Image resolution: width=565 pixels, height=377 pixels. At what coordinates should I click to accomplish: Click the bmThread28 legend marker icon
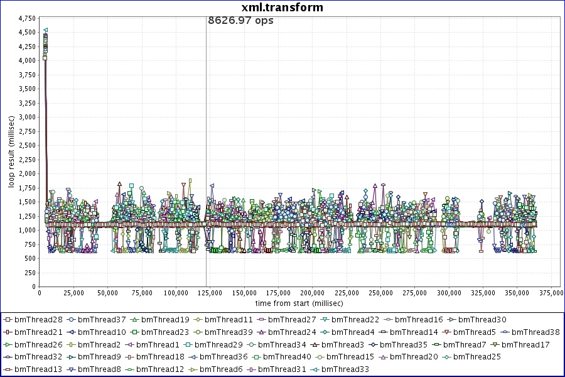[x=8, y=320]
